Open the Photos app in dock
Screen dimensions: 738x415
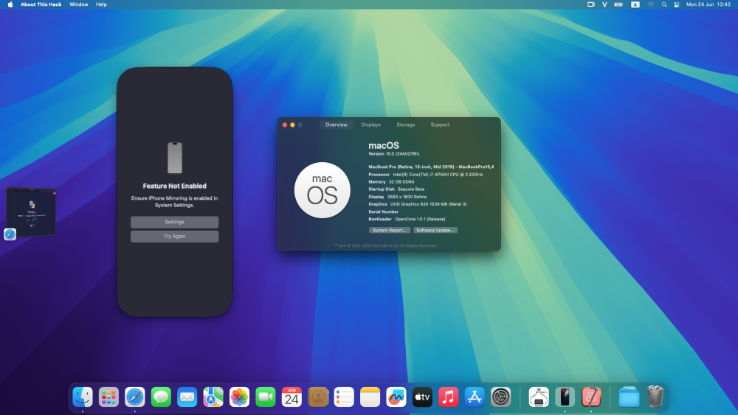[240, 397]
